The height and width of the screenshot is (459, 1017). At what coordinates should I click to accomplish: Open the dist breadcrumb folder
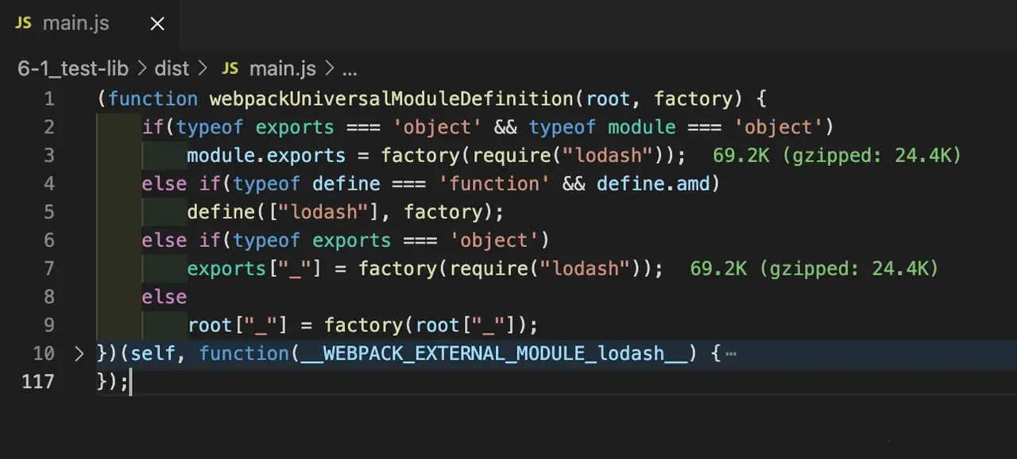(172, 69)
